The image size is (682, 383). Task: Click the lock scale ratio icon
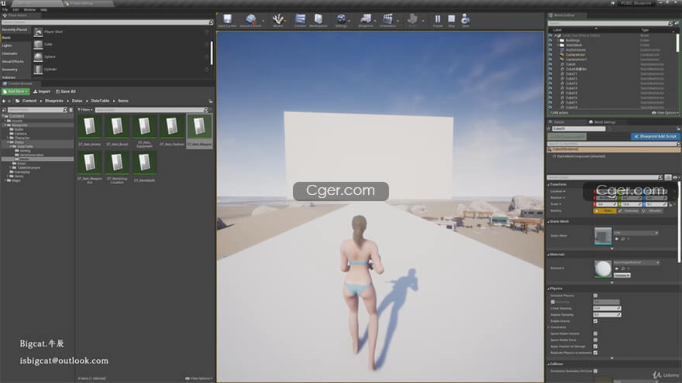tap(670, 204)
